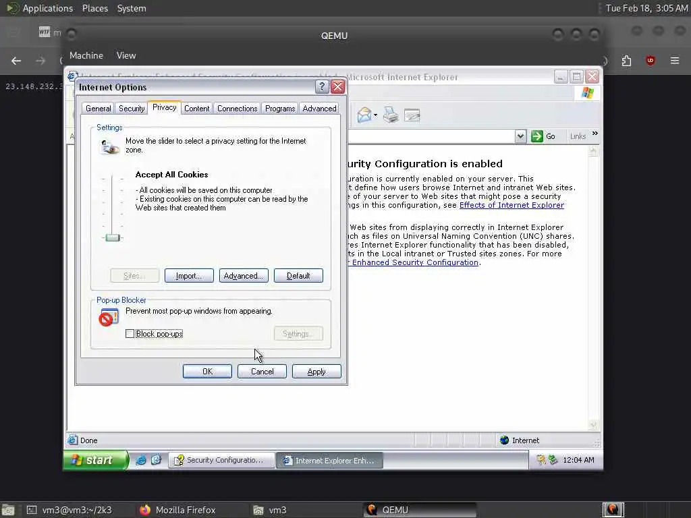Switch to Security Configuratio... taskbar button
Viewport: 691px width, 518px height.
pyautogui.click(x=221, y=460)
